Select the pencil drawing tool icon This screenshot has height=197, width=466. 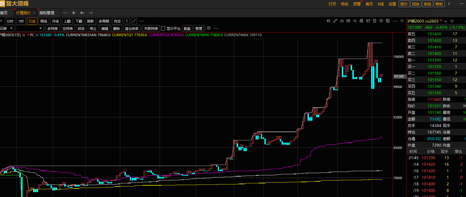pyautogui.click(x=335, y=21)
